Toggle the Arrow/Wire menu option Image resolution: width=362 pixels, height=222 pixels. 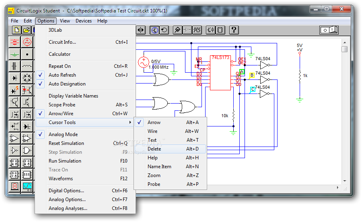coord(85,114)
